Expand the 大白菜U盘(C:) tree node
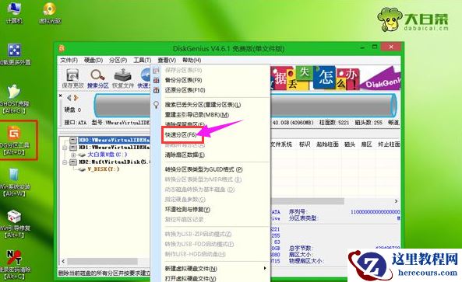 tap(73, 155)
